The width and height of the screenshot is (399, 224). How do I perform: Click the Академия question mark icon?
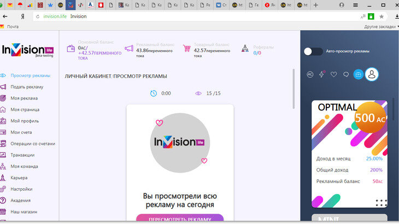(x=3, y=201)
